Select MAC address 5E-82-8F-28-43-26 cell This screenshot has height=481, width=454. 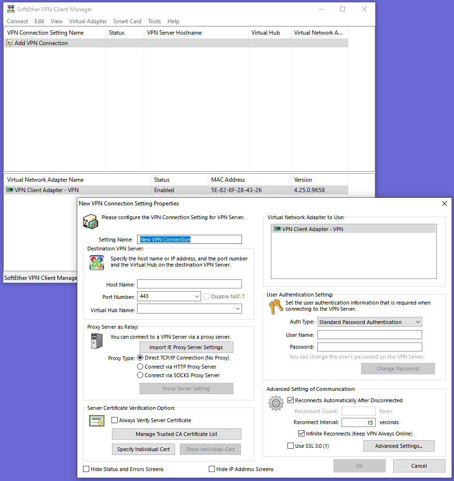236,190
